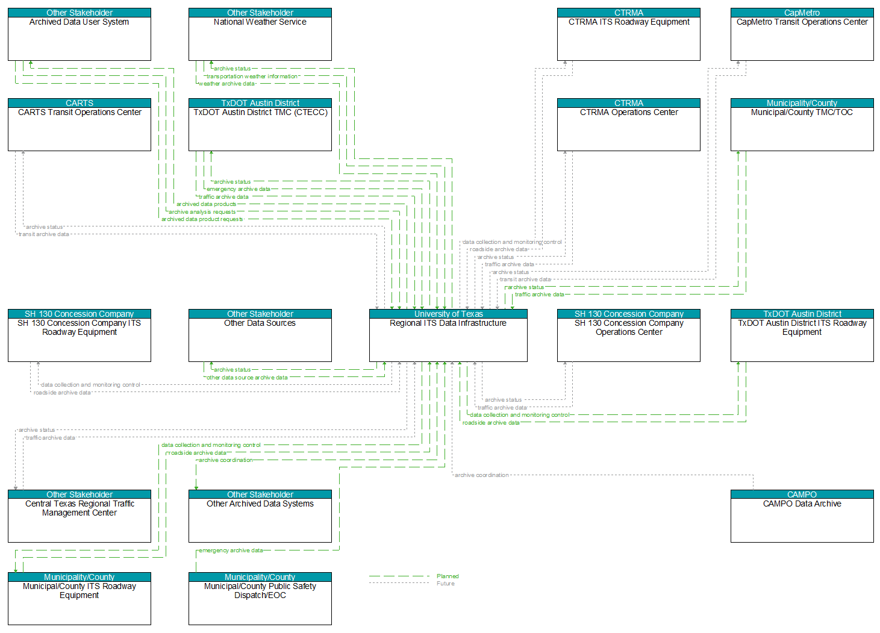Open the Regional ITS Data Infrastructure node

coord(448,335)
